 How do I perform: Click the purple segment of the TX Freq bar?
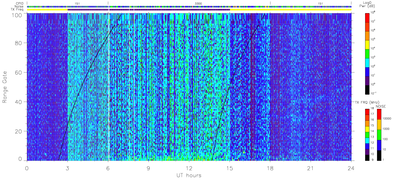click(x=149, y=10)
